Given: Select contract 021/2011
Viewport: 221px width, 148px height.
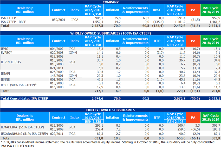Looking at the screenshot, I should point(57,68).
